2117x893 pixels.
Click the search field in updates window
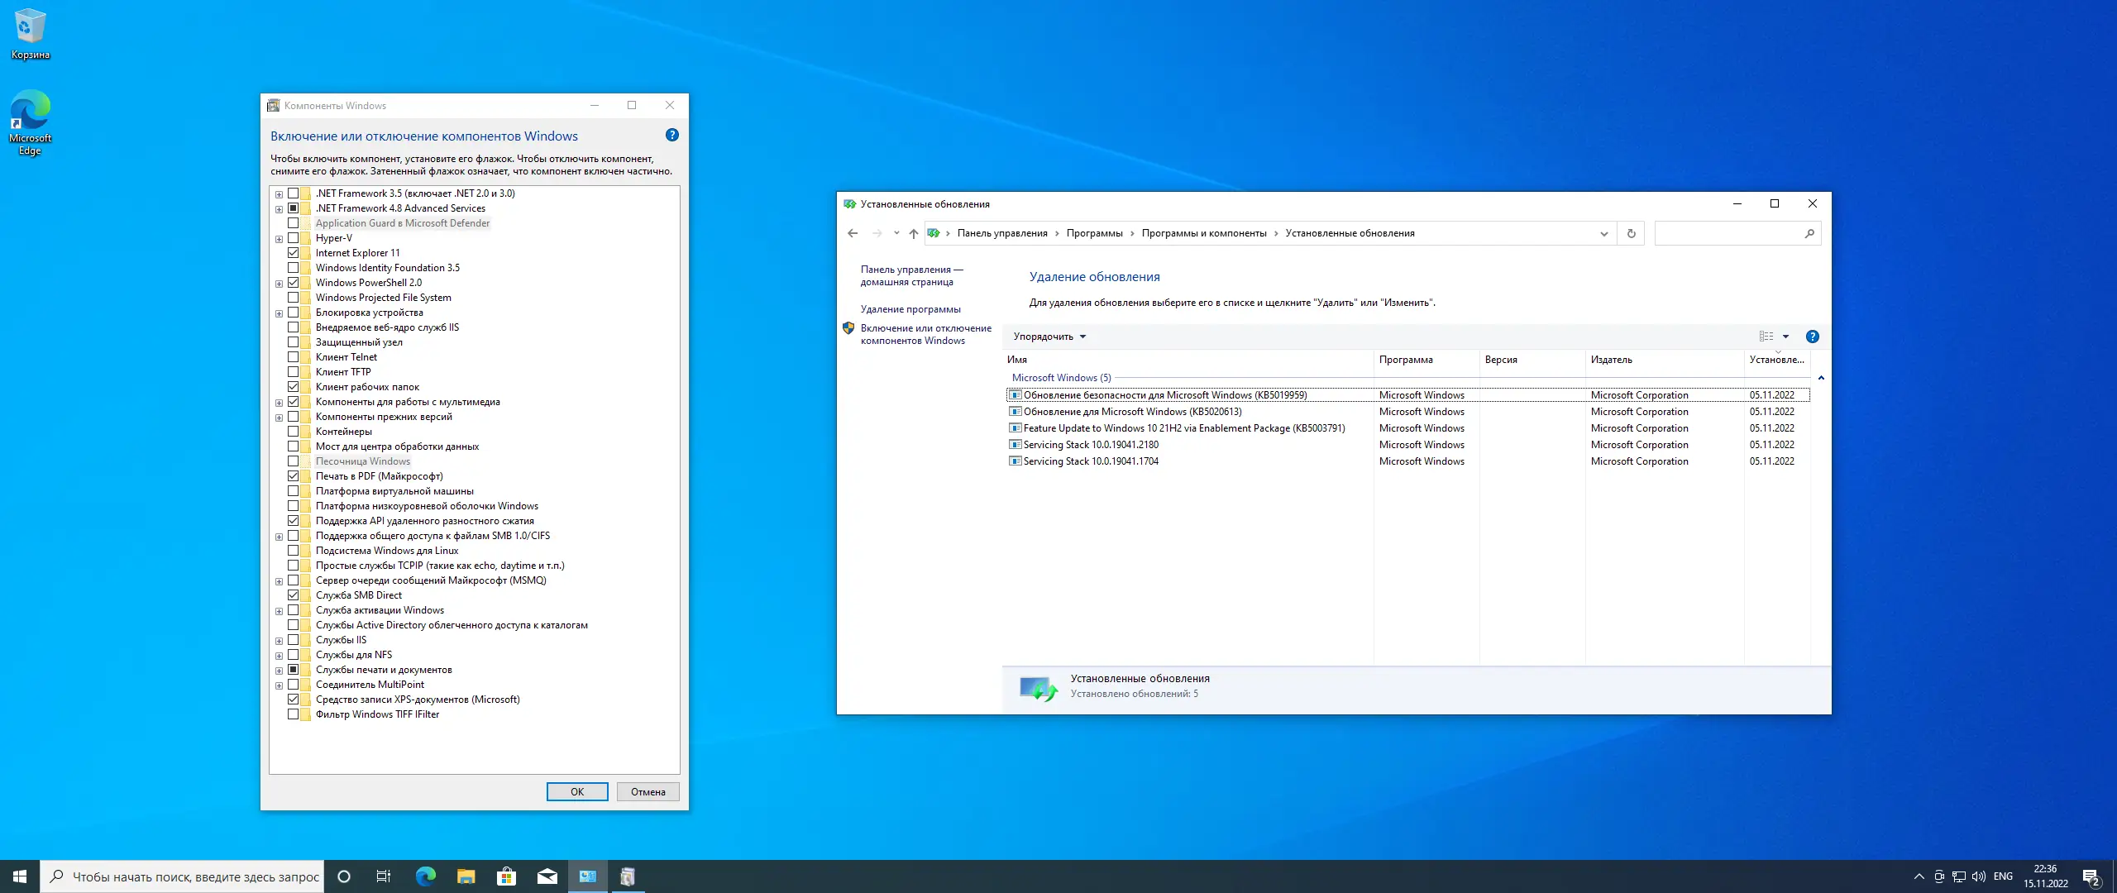[1728, 234]
